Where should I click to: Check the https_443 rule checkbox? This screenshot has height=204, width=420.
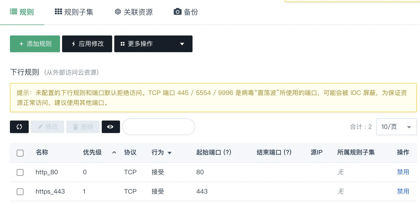point(20,191)
